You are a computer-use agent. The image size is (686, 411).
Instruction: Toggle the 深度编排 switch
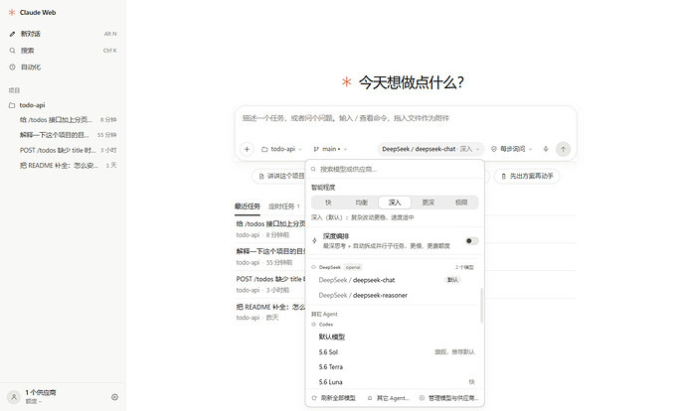(471, 240)
